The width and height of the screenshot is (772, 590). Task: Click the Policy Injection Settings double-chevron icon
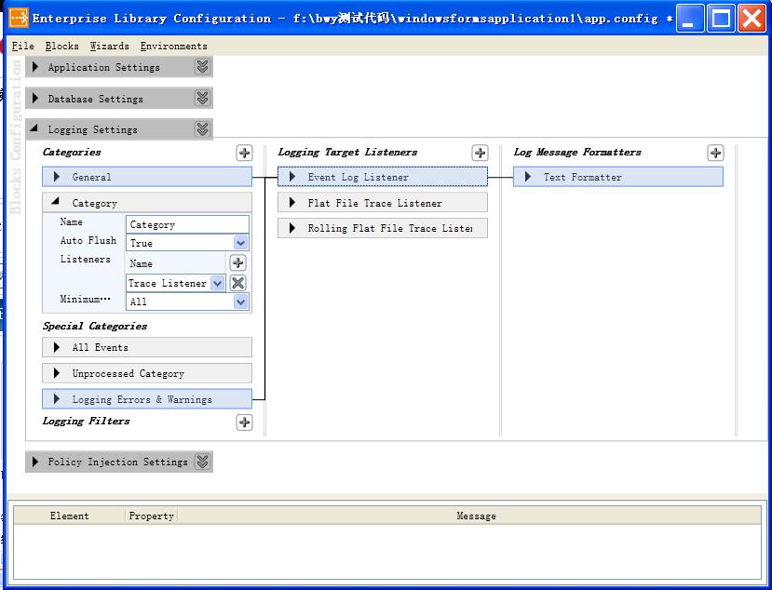click(202, 461)
